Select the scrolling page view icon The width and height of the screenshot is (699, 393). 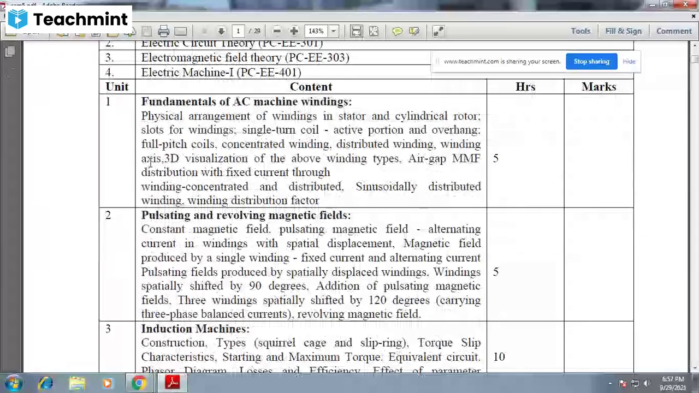[356, 31]
